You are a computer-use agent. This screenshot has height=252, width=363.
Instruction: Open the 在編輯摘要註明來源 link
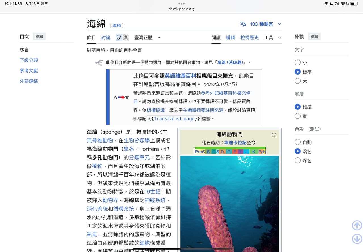pyautogui.click(x=203, y=110)
